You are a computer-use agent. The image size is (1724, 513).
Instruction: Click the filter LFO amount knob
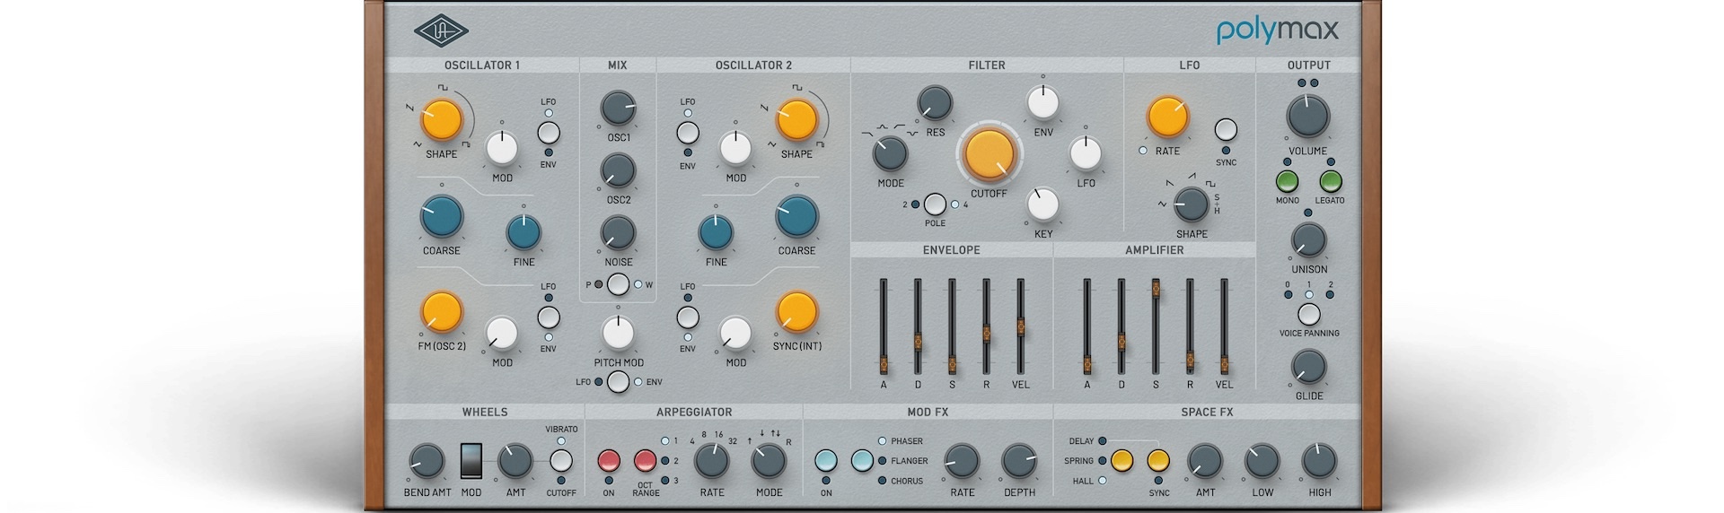coord(1086,153)
